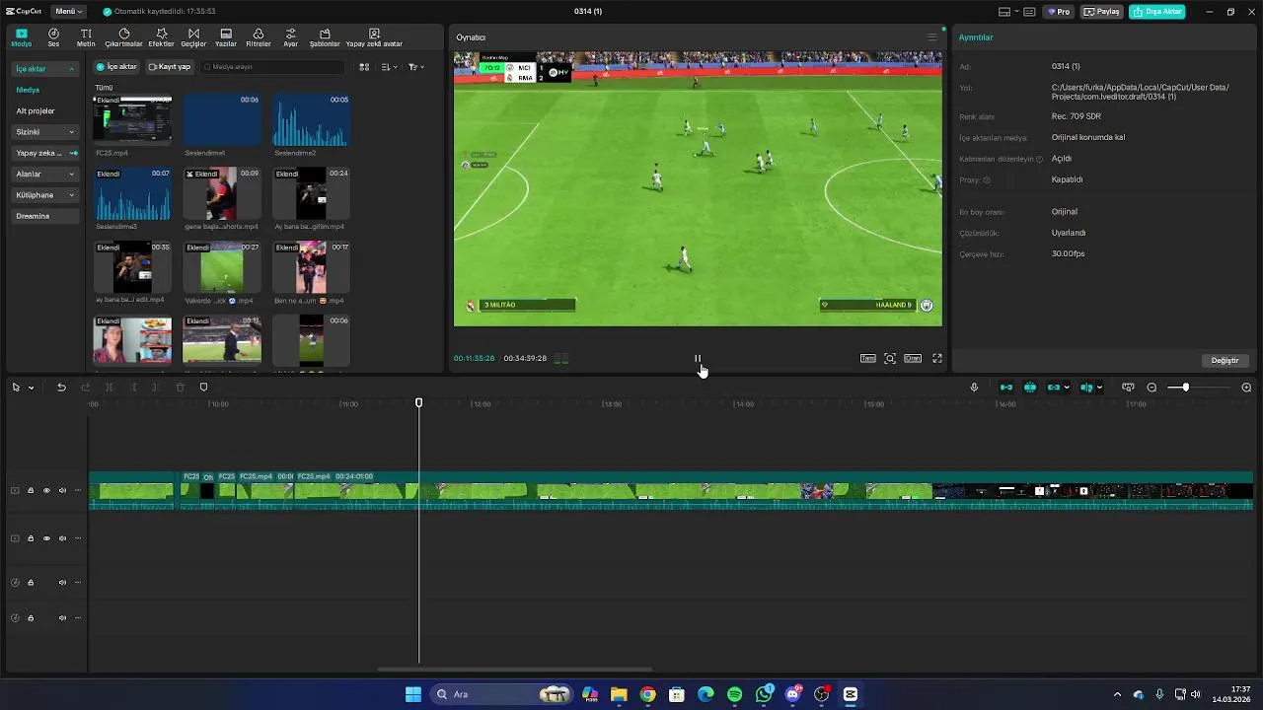This screenshot has height=710, width=1263.
Task: Open the selection tool dropdown arrow
Action: [x=32, y=388]
